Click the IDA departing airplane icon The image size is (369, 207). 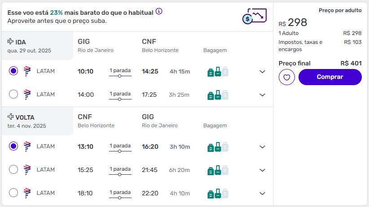(x=10, y=42)
